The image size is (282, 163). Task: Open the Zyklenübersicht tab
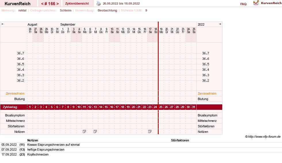point(77,3)
